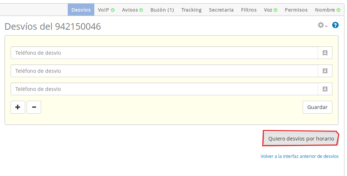Click the blue help question mark icon

coord(335,25)
